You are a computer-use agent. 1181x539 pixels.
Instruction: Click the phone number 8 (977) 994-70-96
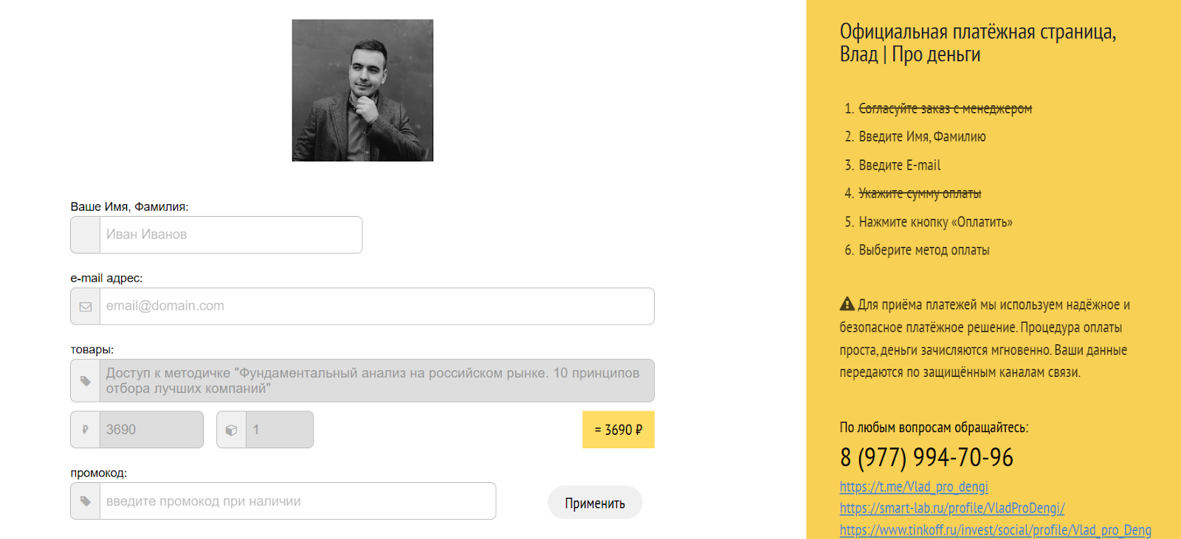pos(926,458)
